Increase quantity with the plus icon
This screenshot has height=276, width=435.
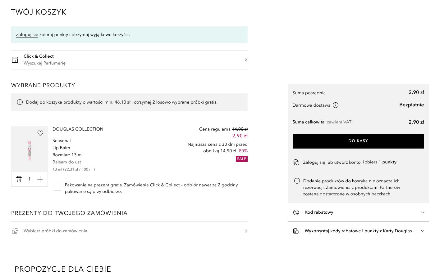(40, 179)
